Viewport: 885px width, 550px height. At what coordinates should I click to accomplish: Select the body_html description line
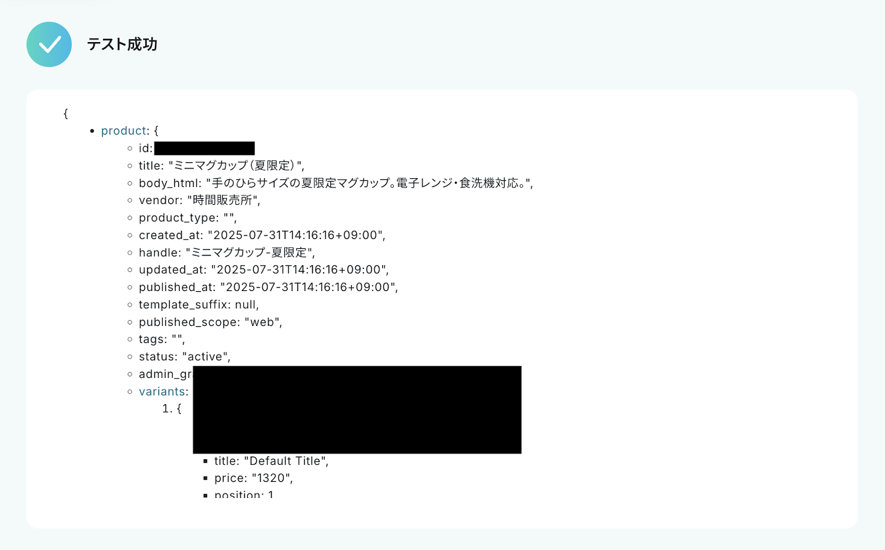click(336, 183)
